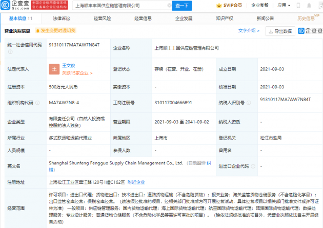Screen dimensions: 323x228
Task: Clear the search box with the X icon
Action: click(169, 5)
